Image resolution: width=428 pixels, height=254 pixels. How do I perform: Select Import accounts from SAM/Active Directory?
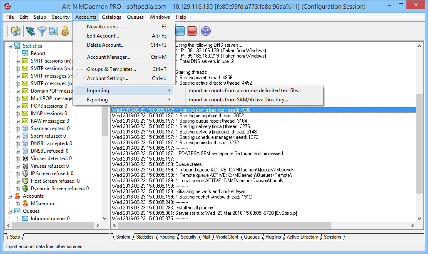click(x=248, y=100)
